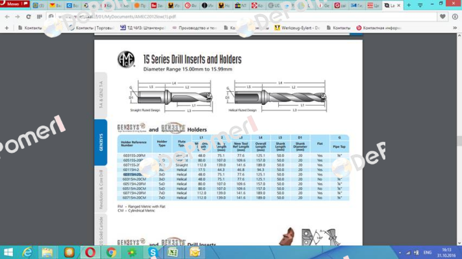Open Excel from the taskbar
Screen dimensions: 462x259
(x=173, y=253)
